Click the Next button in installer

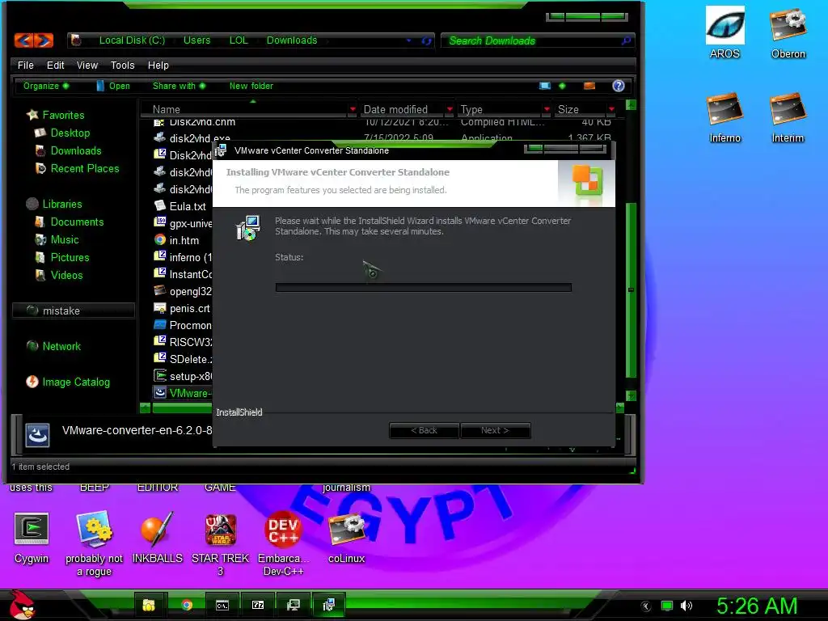495,430
